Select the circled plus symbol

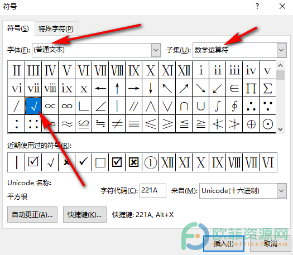pos(251,124)
